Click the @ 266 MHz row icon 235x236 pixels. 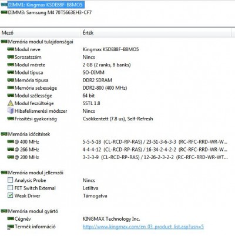tap(11, 149)
